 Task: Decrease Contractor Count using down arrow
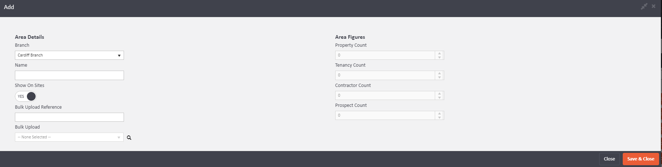pos(440,97)
